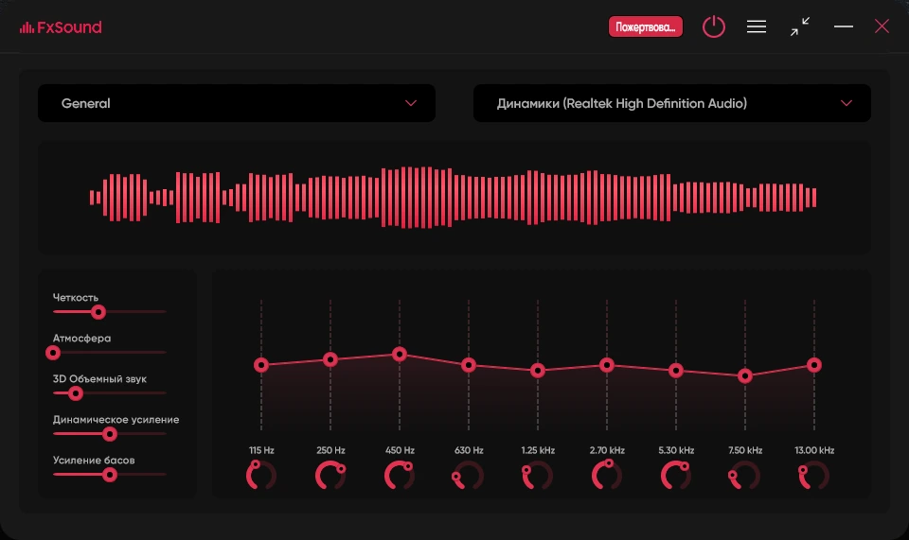Expand the preset list chevron next to General

[x=411, y=103]
